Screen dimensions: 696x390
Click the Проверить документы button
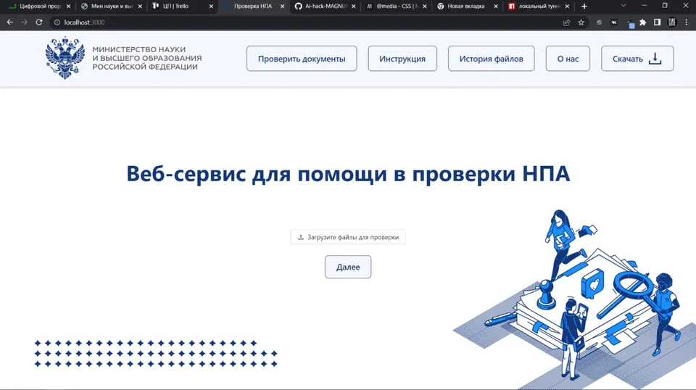pyautogui.click(x=302, y=59)
